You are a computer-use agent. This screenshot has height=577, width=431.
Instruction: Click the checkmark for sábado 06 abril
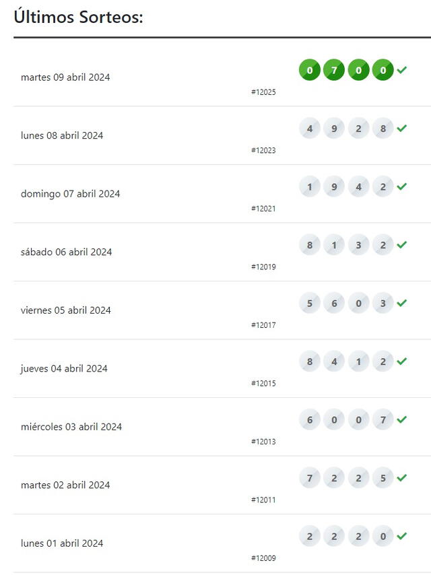(402, 245)
